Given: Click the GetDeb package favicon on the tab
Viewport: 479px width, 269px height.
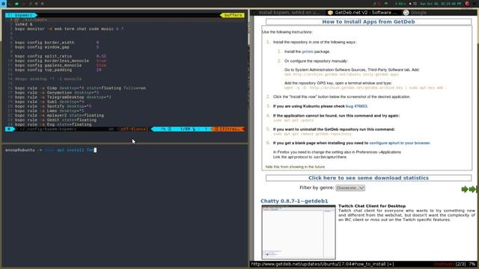Looking at the screenshot, I should [330, 13].
